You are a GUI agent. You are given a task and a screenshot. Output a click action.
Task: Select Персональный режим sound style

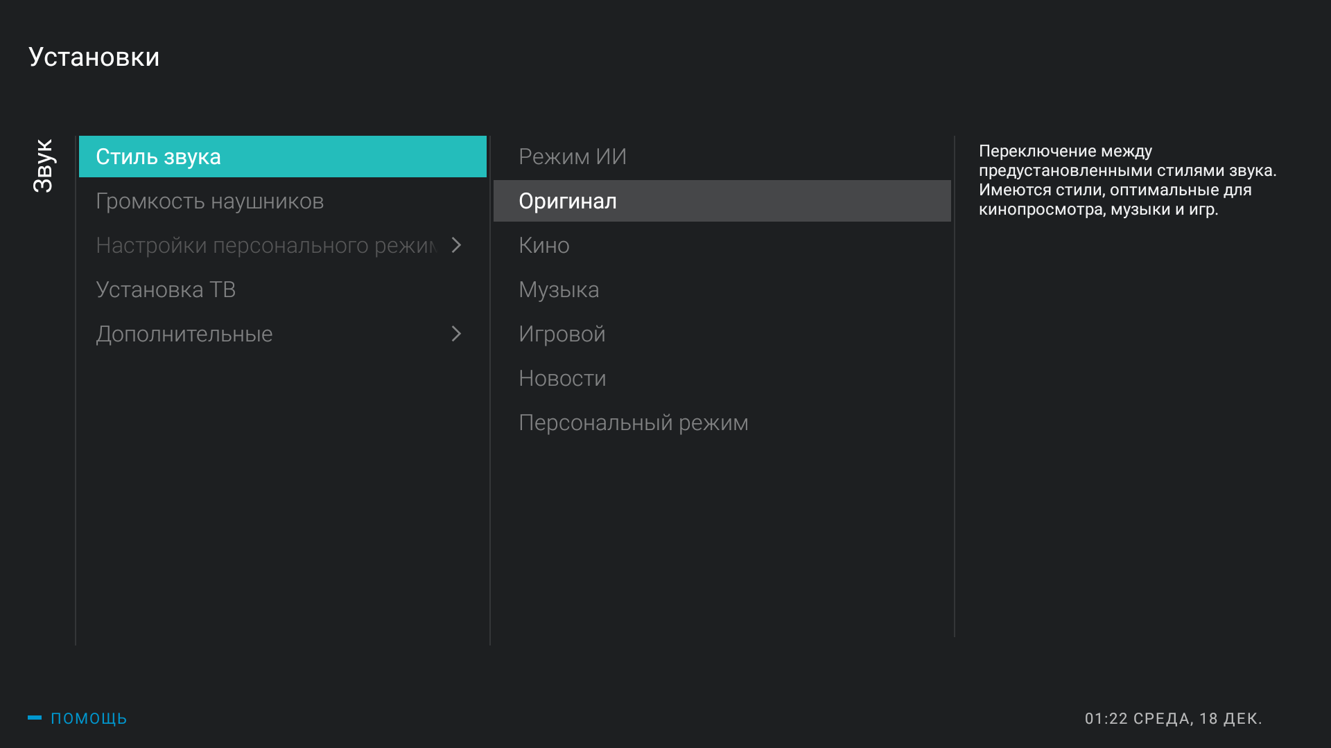point(633,422)
